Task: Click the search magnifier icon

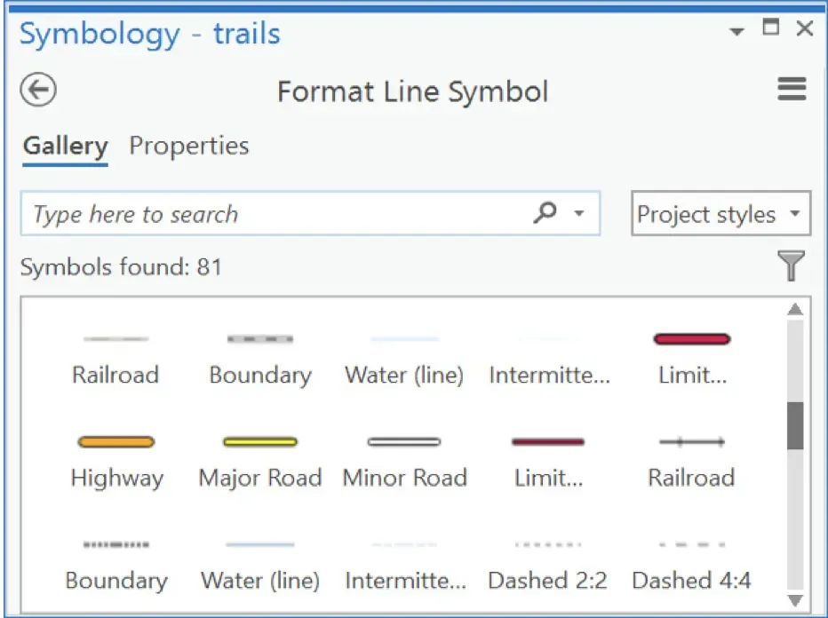Action: click(545, 213)
